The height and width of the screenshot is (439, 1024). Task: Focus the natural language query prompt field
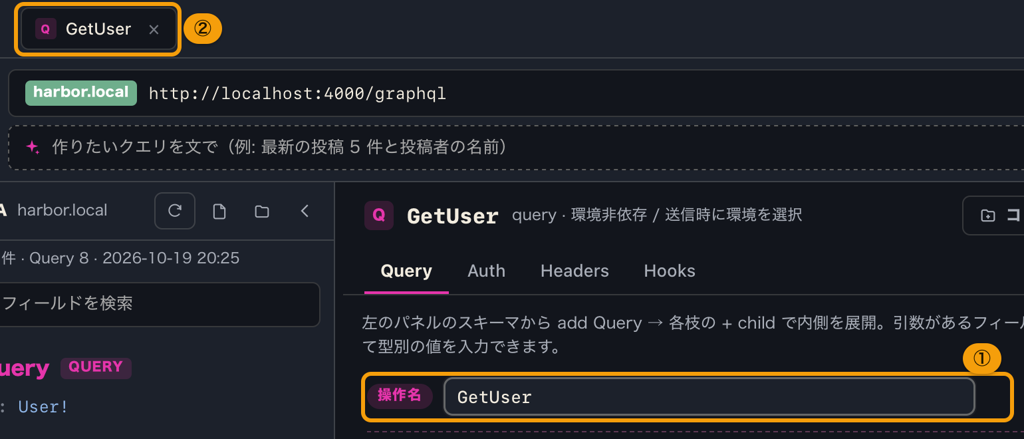point(516,147)
